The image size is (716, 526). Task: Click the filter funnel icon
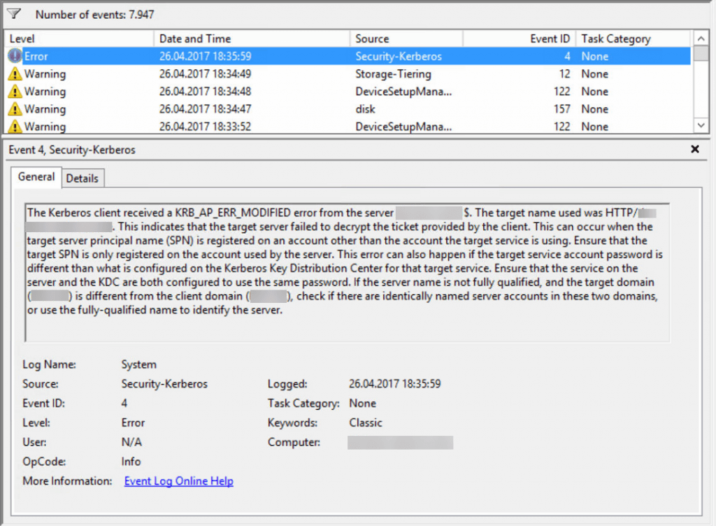tap(13, 13)
